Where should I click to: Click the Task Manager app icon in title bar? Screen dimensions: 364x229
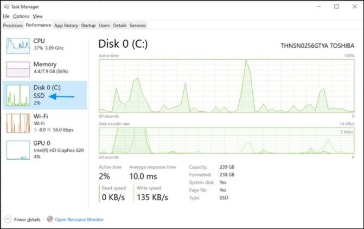[x=6, y=7]
